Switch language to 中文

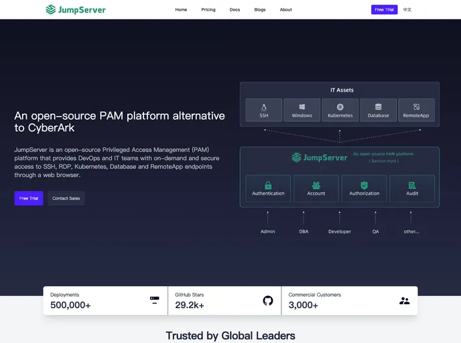click(x=407, y=10)
